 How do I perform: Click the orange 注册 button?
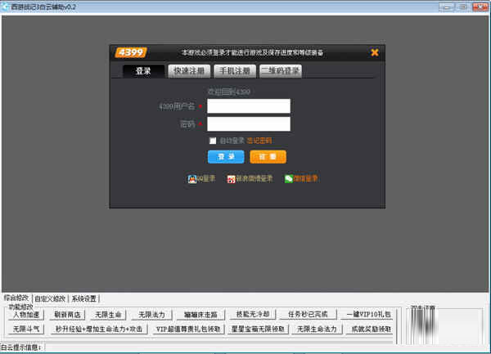268,157
